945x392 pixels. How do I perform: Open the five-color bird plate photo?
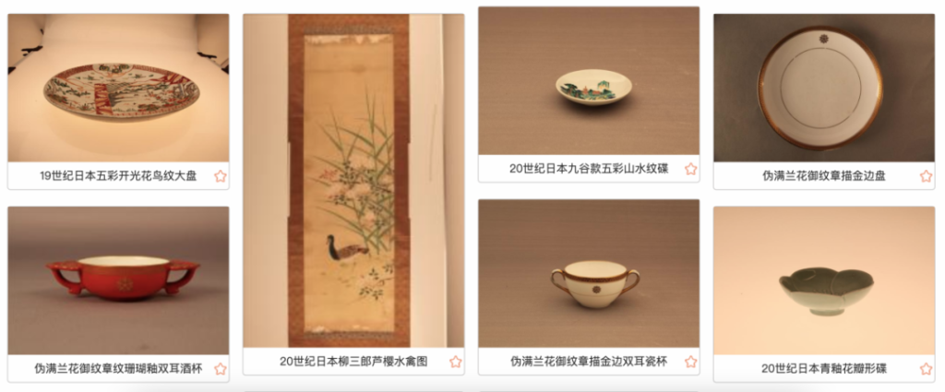pyautogui.click(x=118, y=88)
